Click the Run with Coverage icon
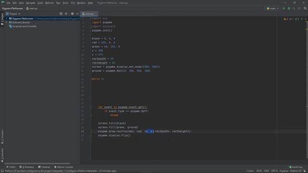 [294, 9]
